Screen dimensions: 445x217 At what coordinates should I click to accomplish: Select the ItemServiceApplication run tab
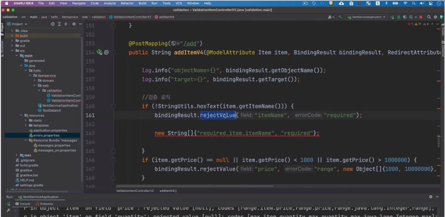pos(39,197)
